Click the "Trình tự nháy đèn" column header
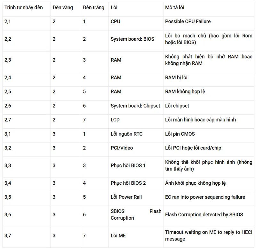 pos(24,7)
